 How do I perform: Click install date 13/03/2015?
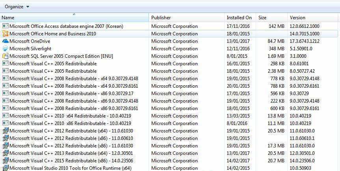(x=238, y=116)
